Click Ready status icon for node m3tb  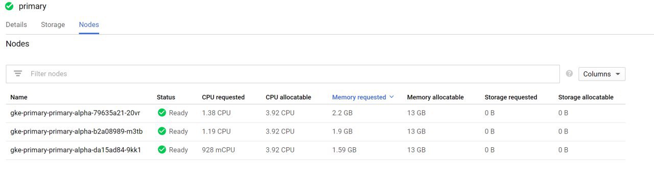(x=162, y=132)
